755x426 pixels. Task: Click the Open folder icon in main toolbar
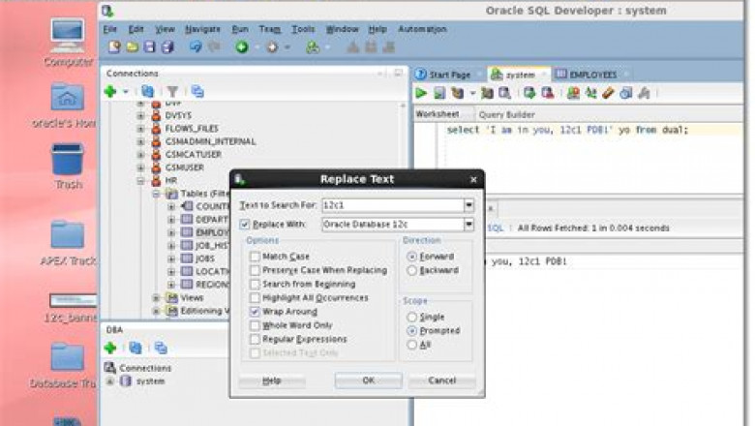coord(132,46)
